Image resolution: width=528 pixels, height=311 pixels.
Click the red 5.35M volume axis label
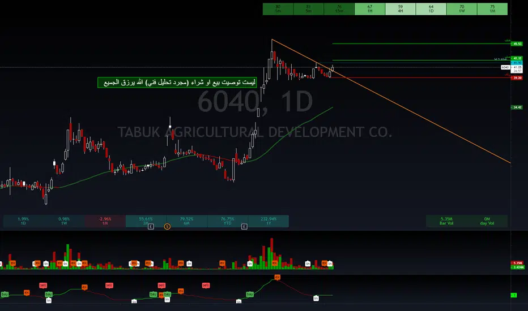(518, 263)
